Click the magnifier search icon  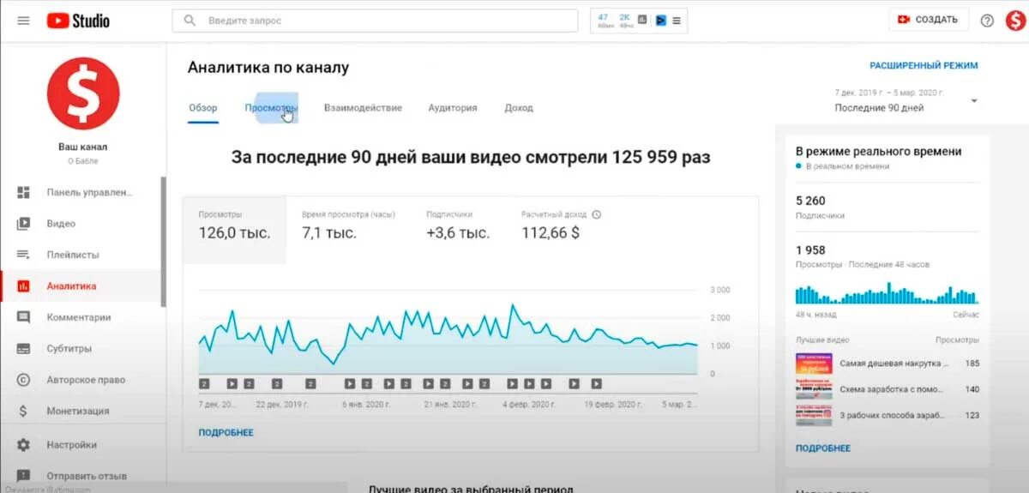click(190, 21)
